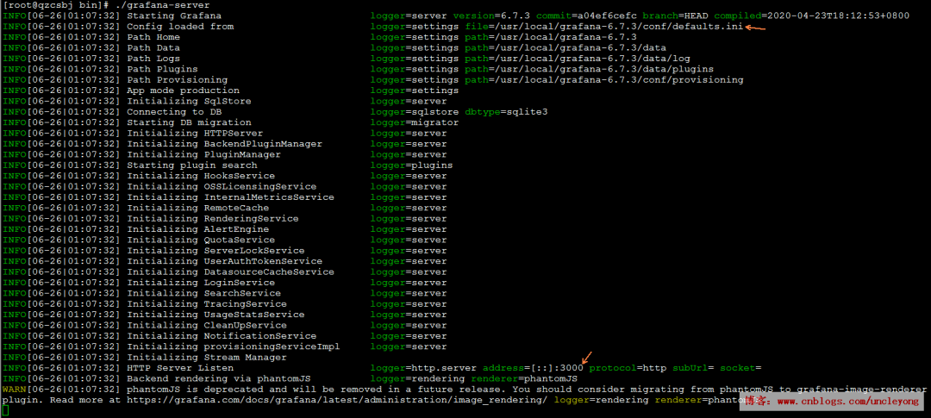931x418 pixels.
Task: Click 'Initializing ServerLockService' message
Action: [x=216, y=251]
